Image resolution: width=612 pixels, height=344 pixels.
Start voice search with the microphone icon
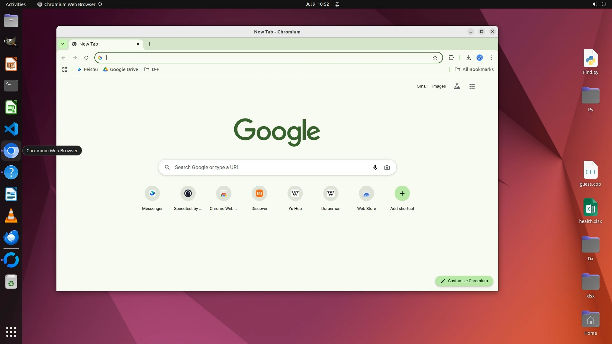pos(375,167)
